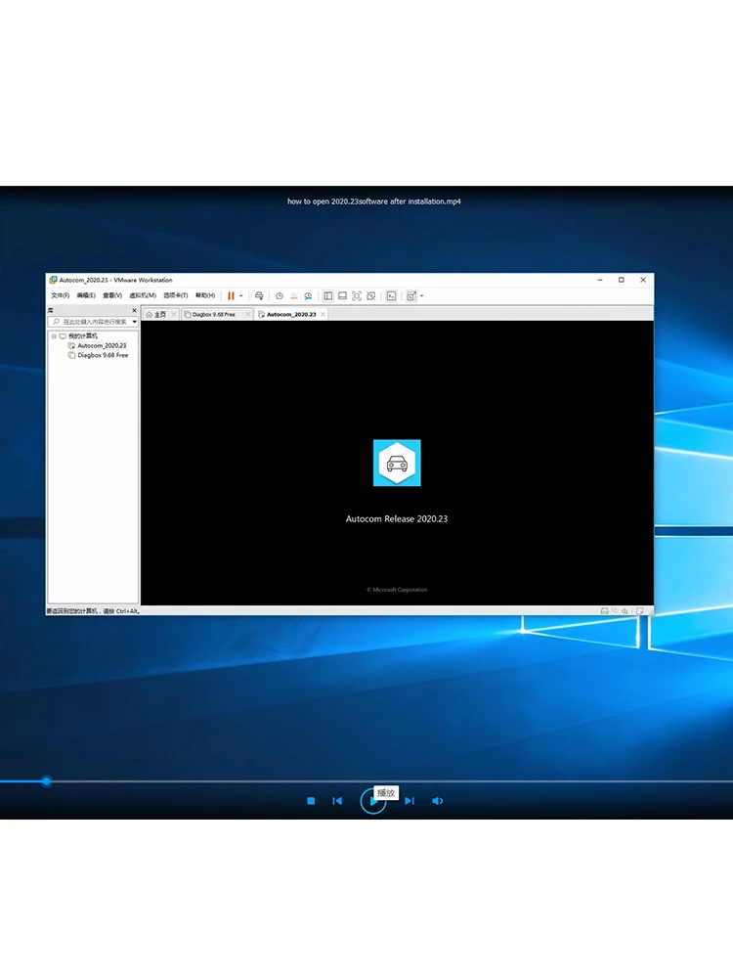Select Diagbox 9.68 Free in the library tree

[103, 356]
